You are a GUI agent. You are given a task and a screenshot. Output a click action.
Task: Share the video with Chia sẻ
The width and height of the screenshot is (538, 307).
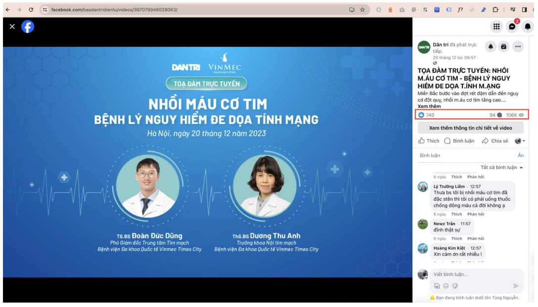495,141
